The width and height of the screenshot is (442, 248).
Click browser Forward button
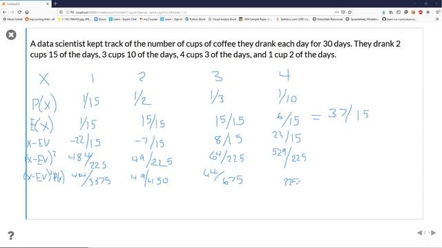(12, 12)
